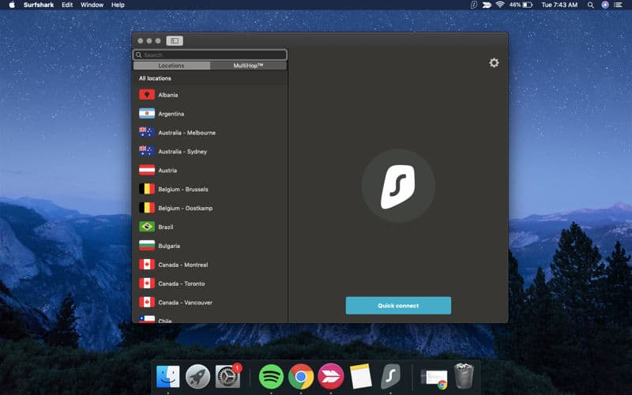Open the Trash in the Dock

pos(464,377)
